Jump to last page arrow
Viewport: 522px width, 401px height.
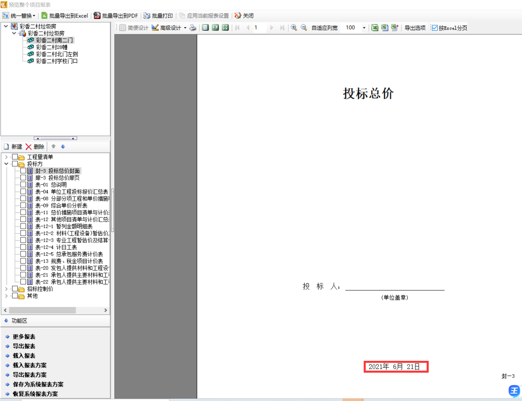point(282,27)
